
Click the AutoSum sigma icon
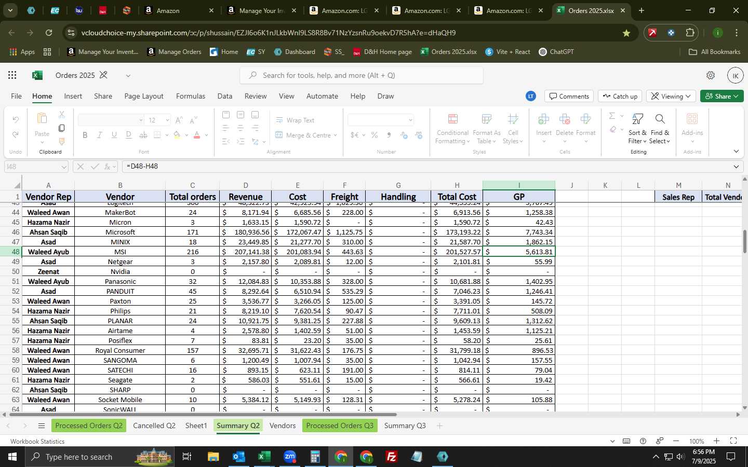(612, 116)
